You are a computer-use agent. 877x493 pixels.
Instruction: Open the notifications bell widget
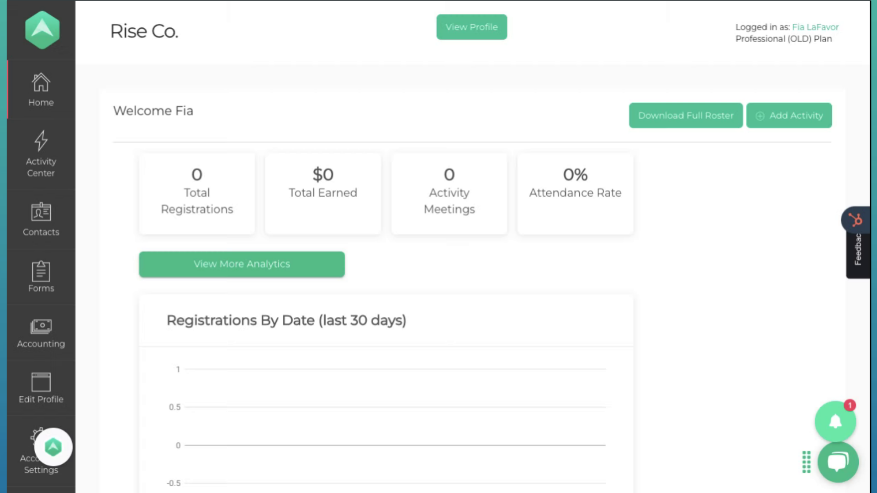(x=835, y=421)
